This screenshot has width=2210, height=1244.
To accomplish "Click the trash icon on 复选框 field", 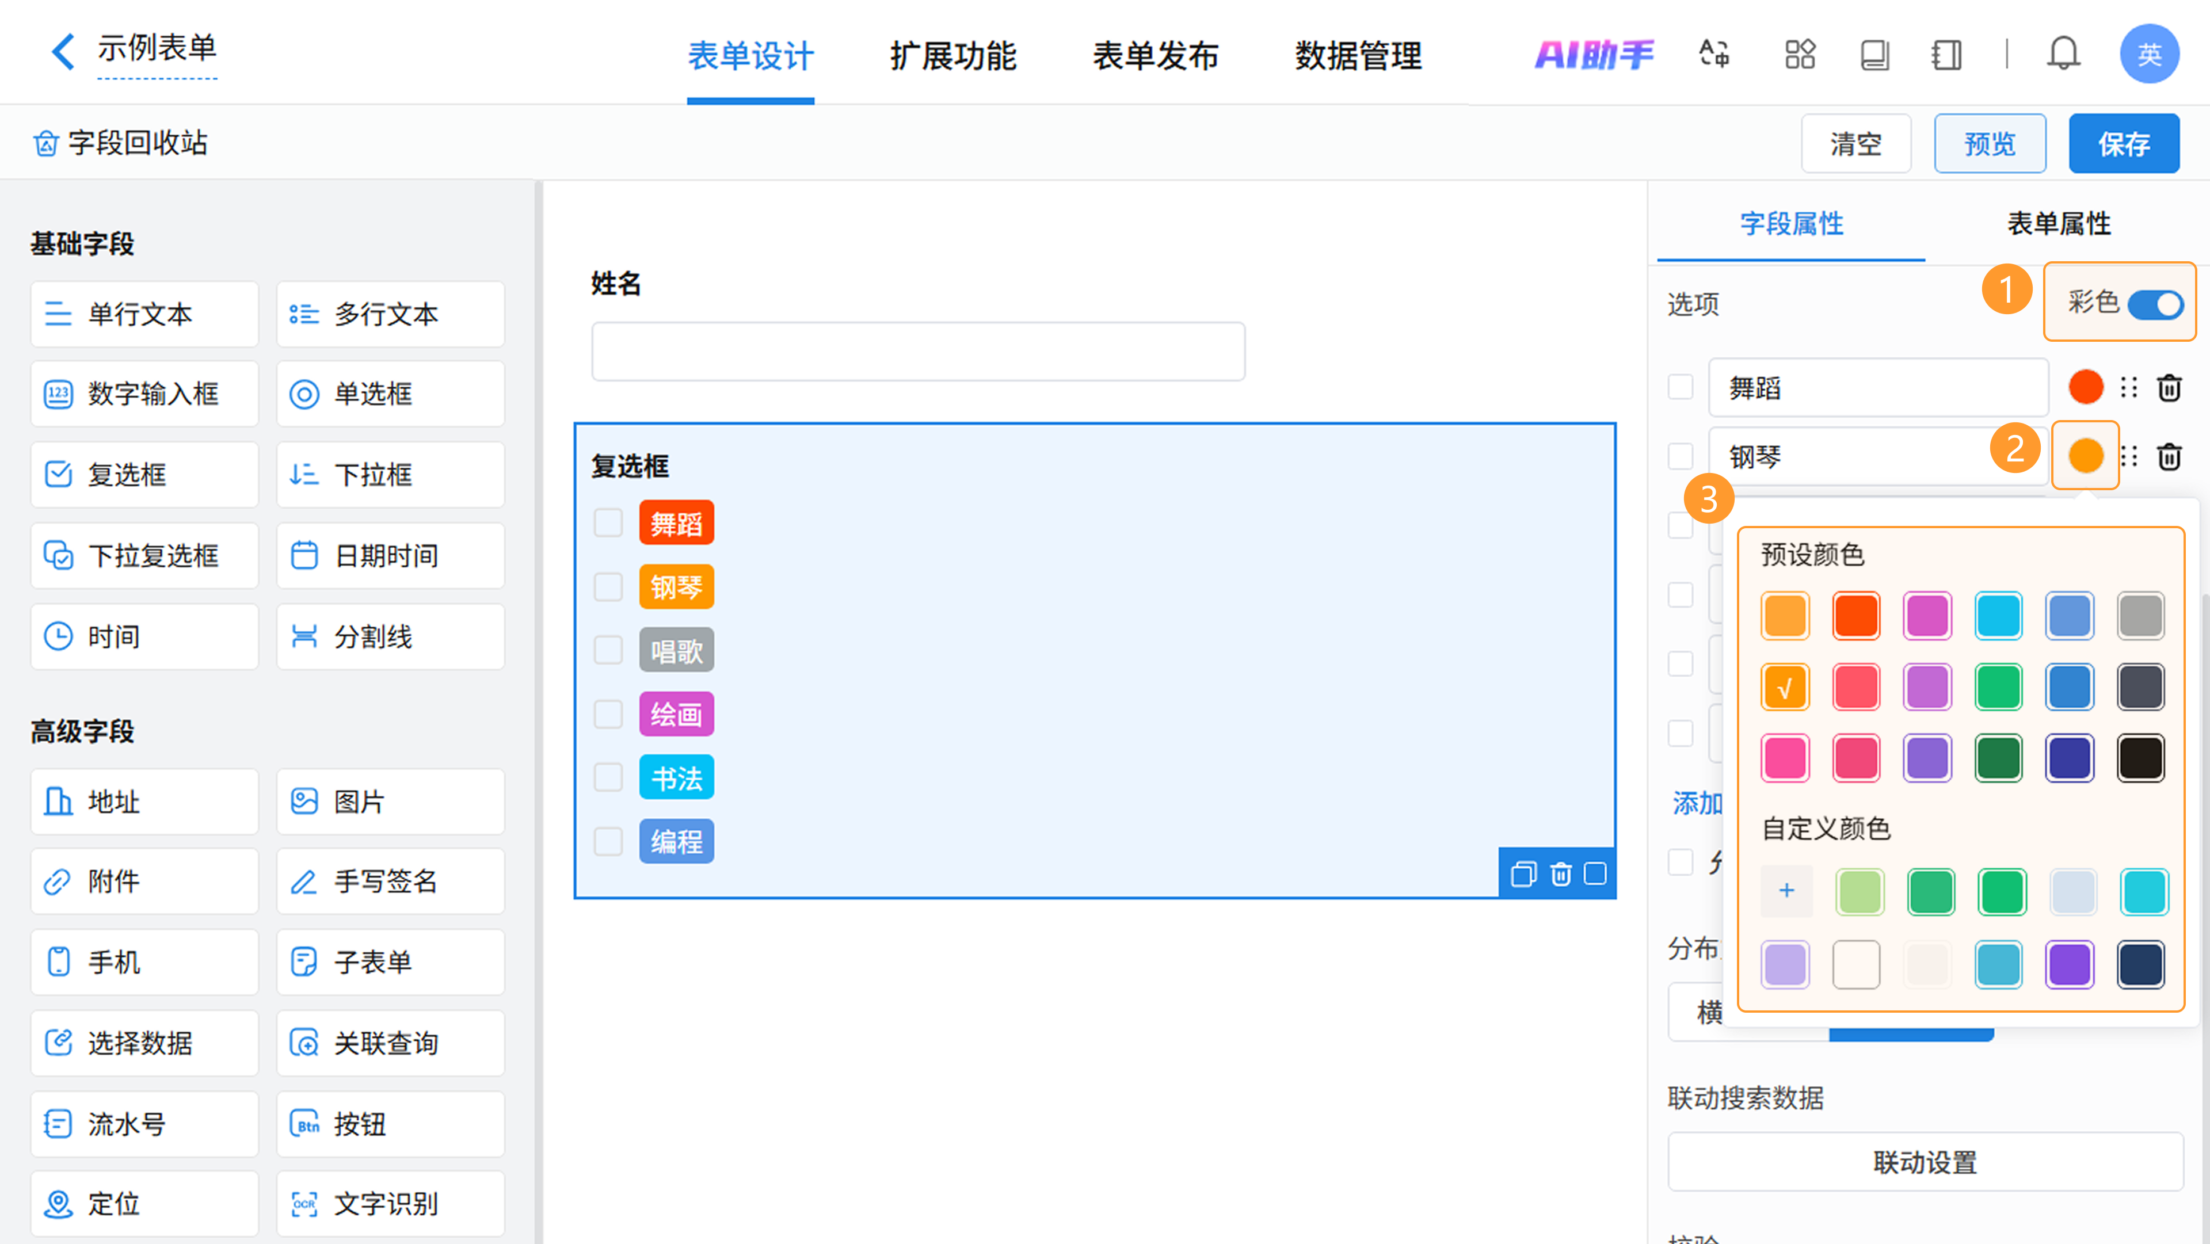I will click(1561, 874).
